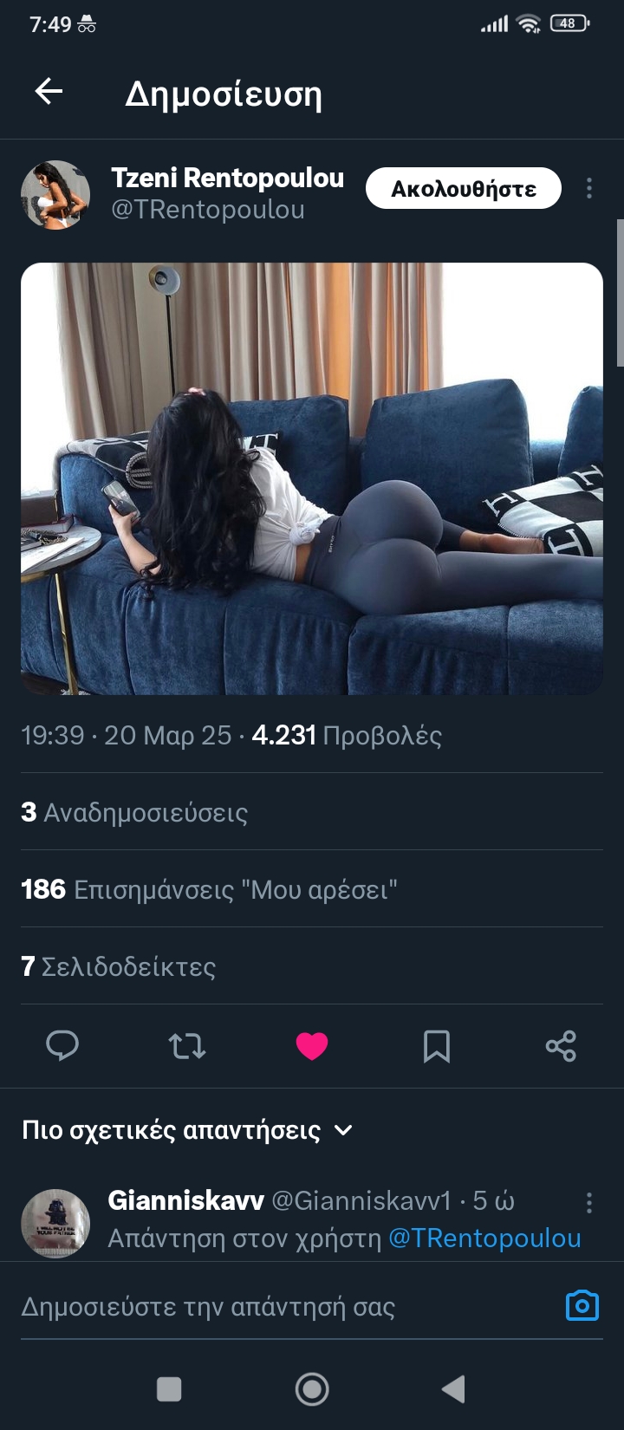
Task: Open the Gianniskavv profile avatar
Action: tap(55, 1223)
